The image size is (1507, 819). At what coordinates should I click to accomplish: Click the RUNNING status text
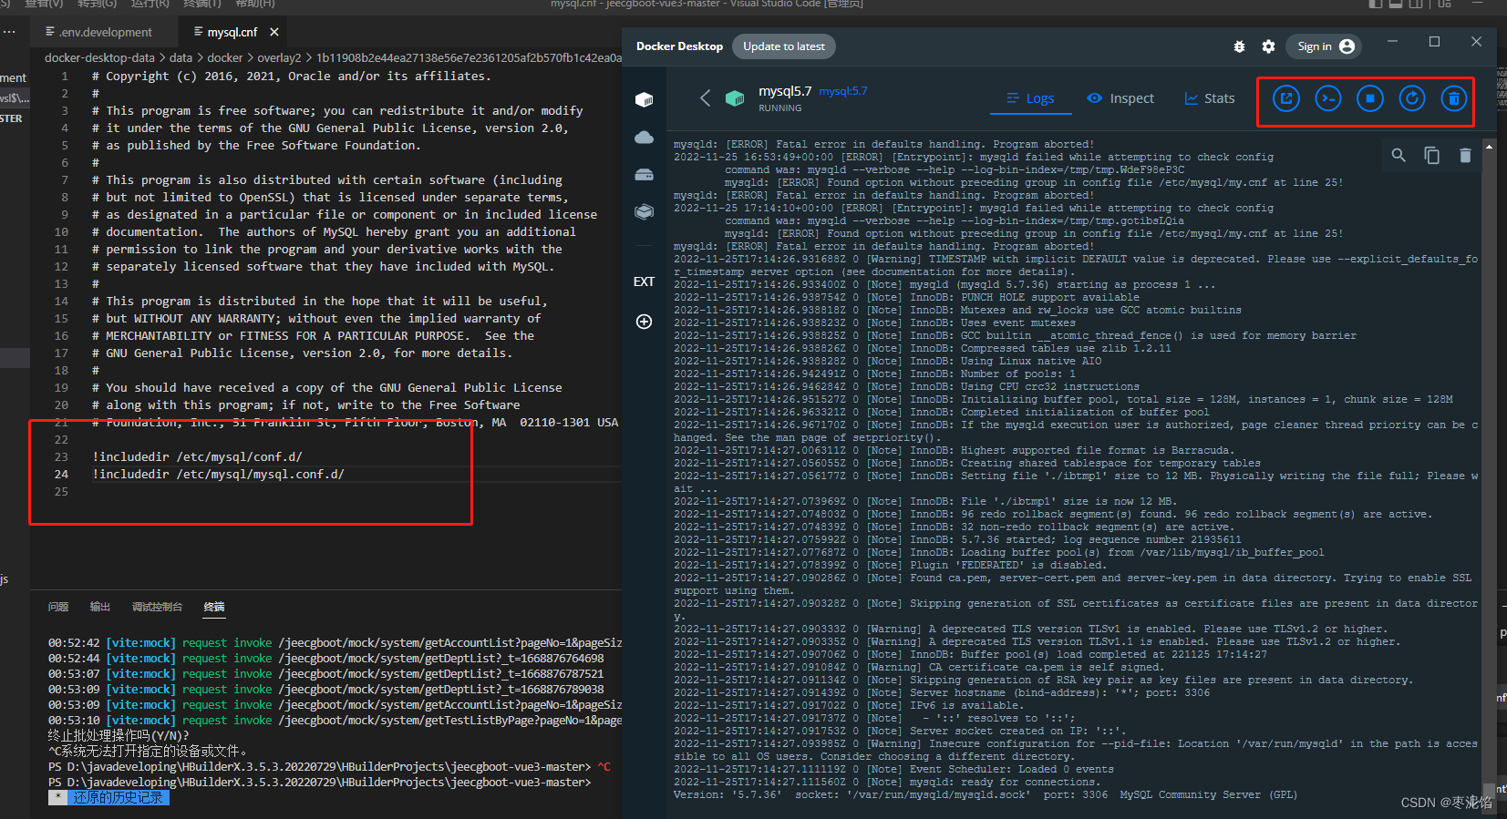tap(780, 107)
